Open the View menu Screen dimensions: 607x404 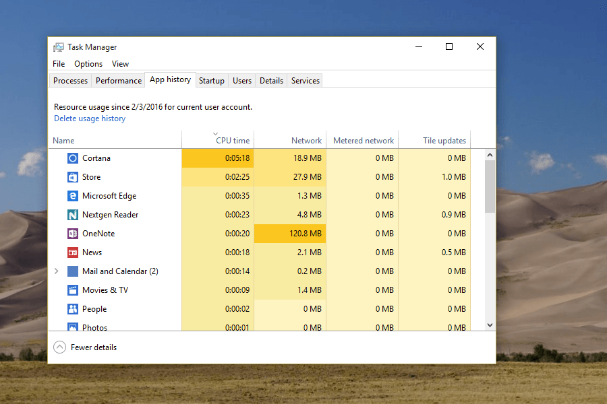[x=121, y=64]
